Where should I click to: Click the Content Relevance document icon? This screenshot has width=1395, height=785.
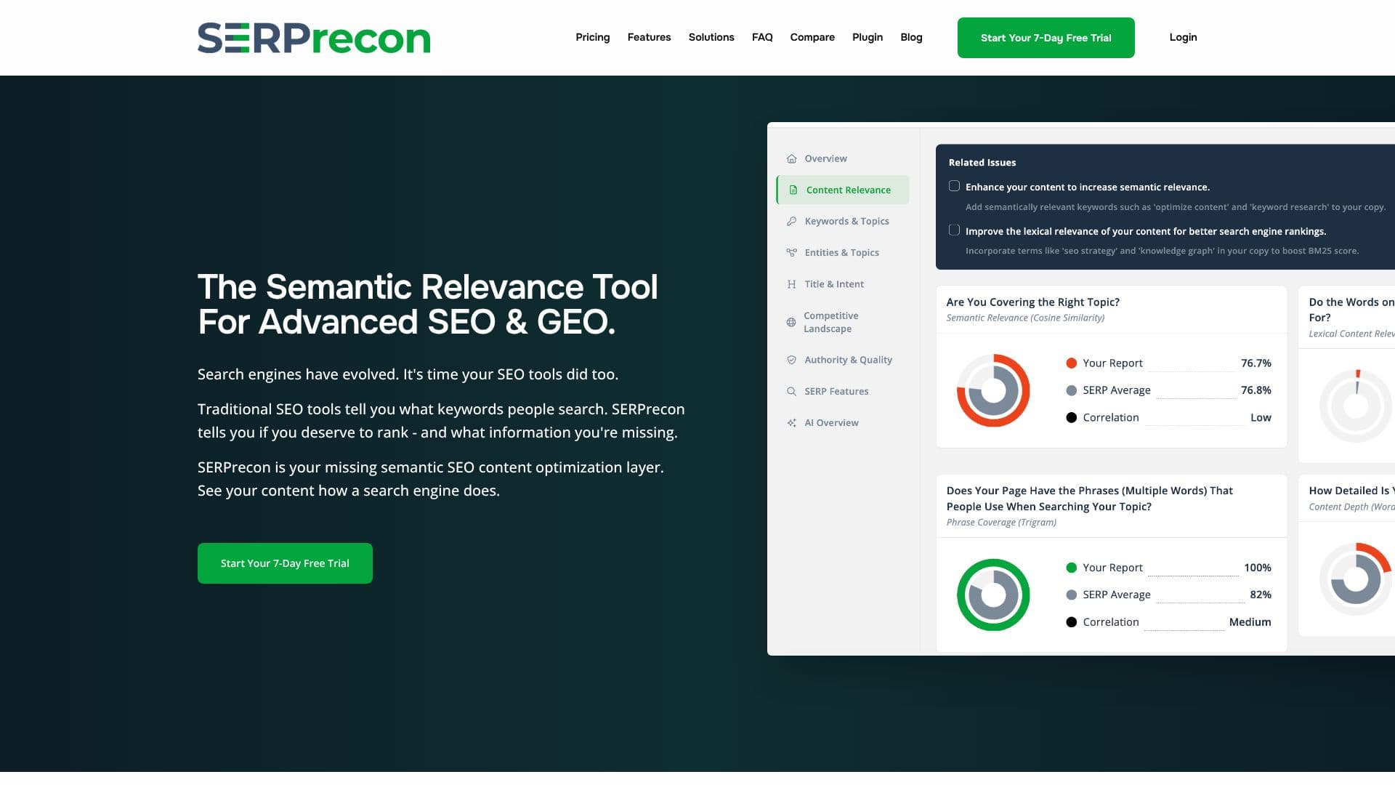[793, 190]
